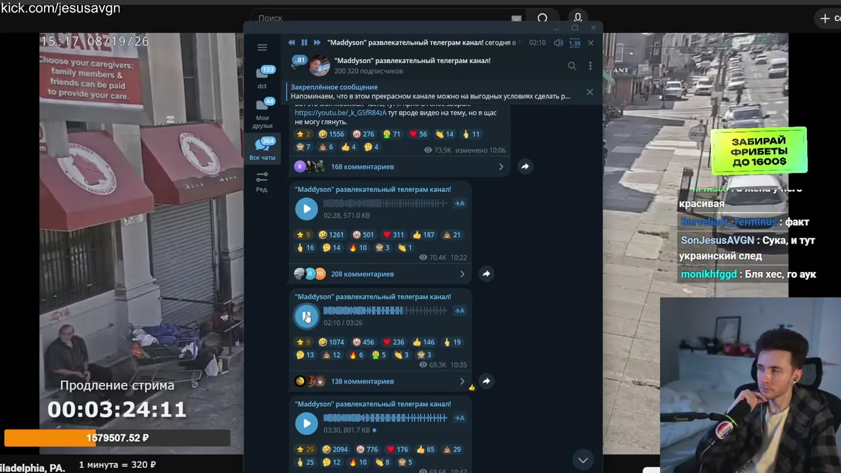
Task: Share the post with 168 comments
Action: coord(525,167)
